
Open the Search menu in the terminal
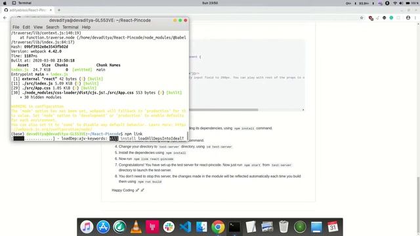[x=52, y=27]
